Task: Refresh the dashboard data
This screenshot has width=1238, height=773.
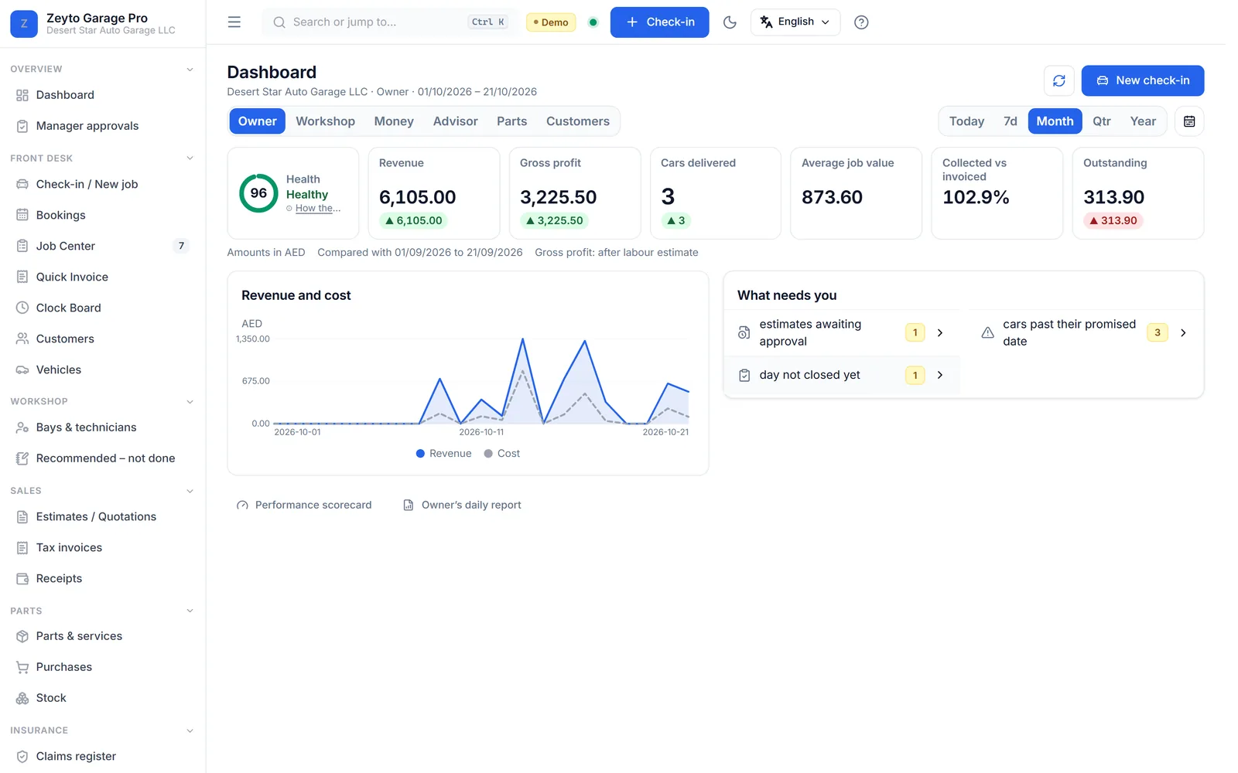Action: [1059, 80]
